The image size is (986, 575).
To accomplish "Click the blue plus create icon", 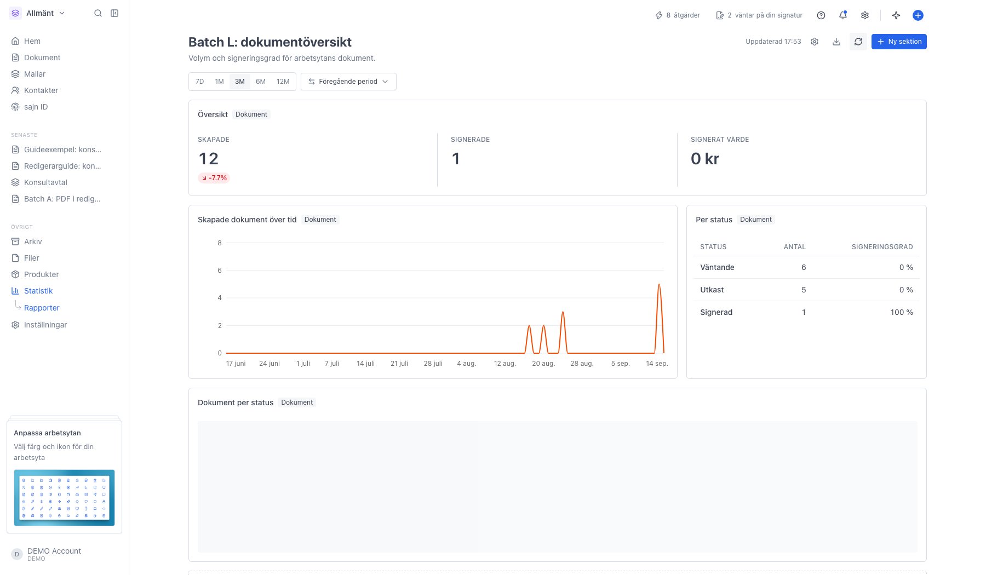I will [918, 15].
